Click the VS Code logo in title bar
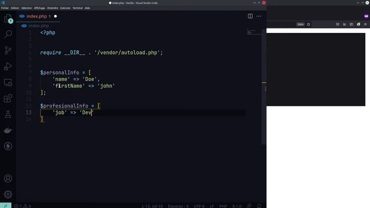 [3, 3]
